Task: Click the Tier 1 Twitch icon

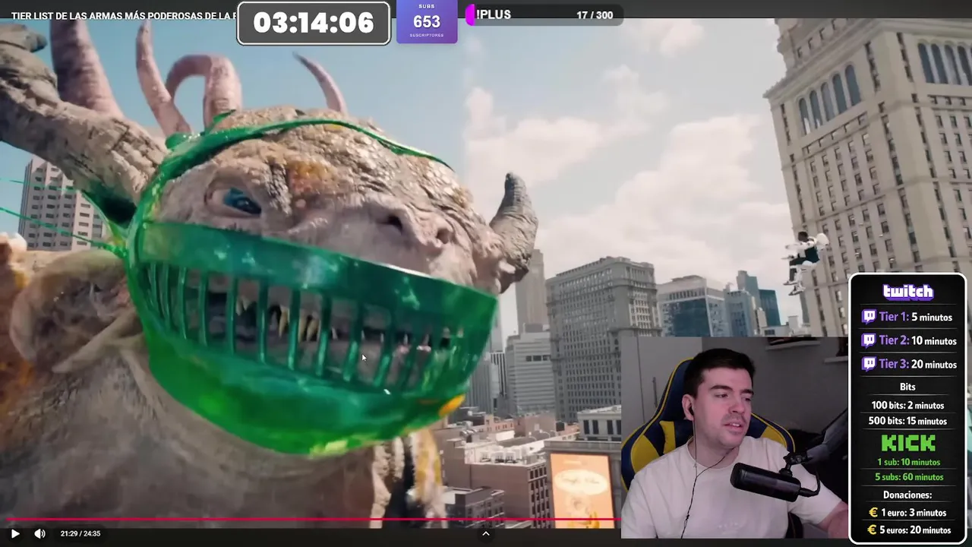Action: (869, 317)
